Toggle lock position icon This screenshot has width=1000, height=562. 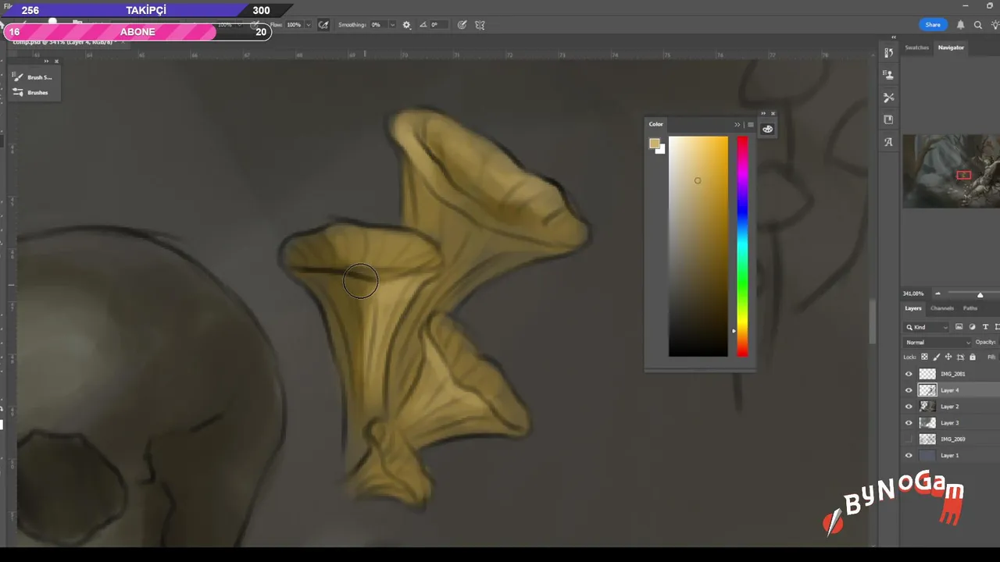(948, 357)
